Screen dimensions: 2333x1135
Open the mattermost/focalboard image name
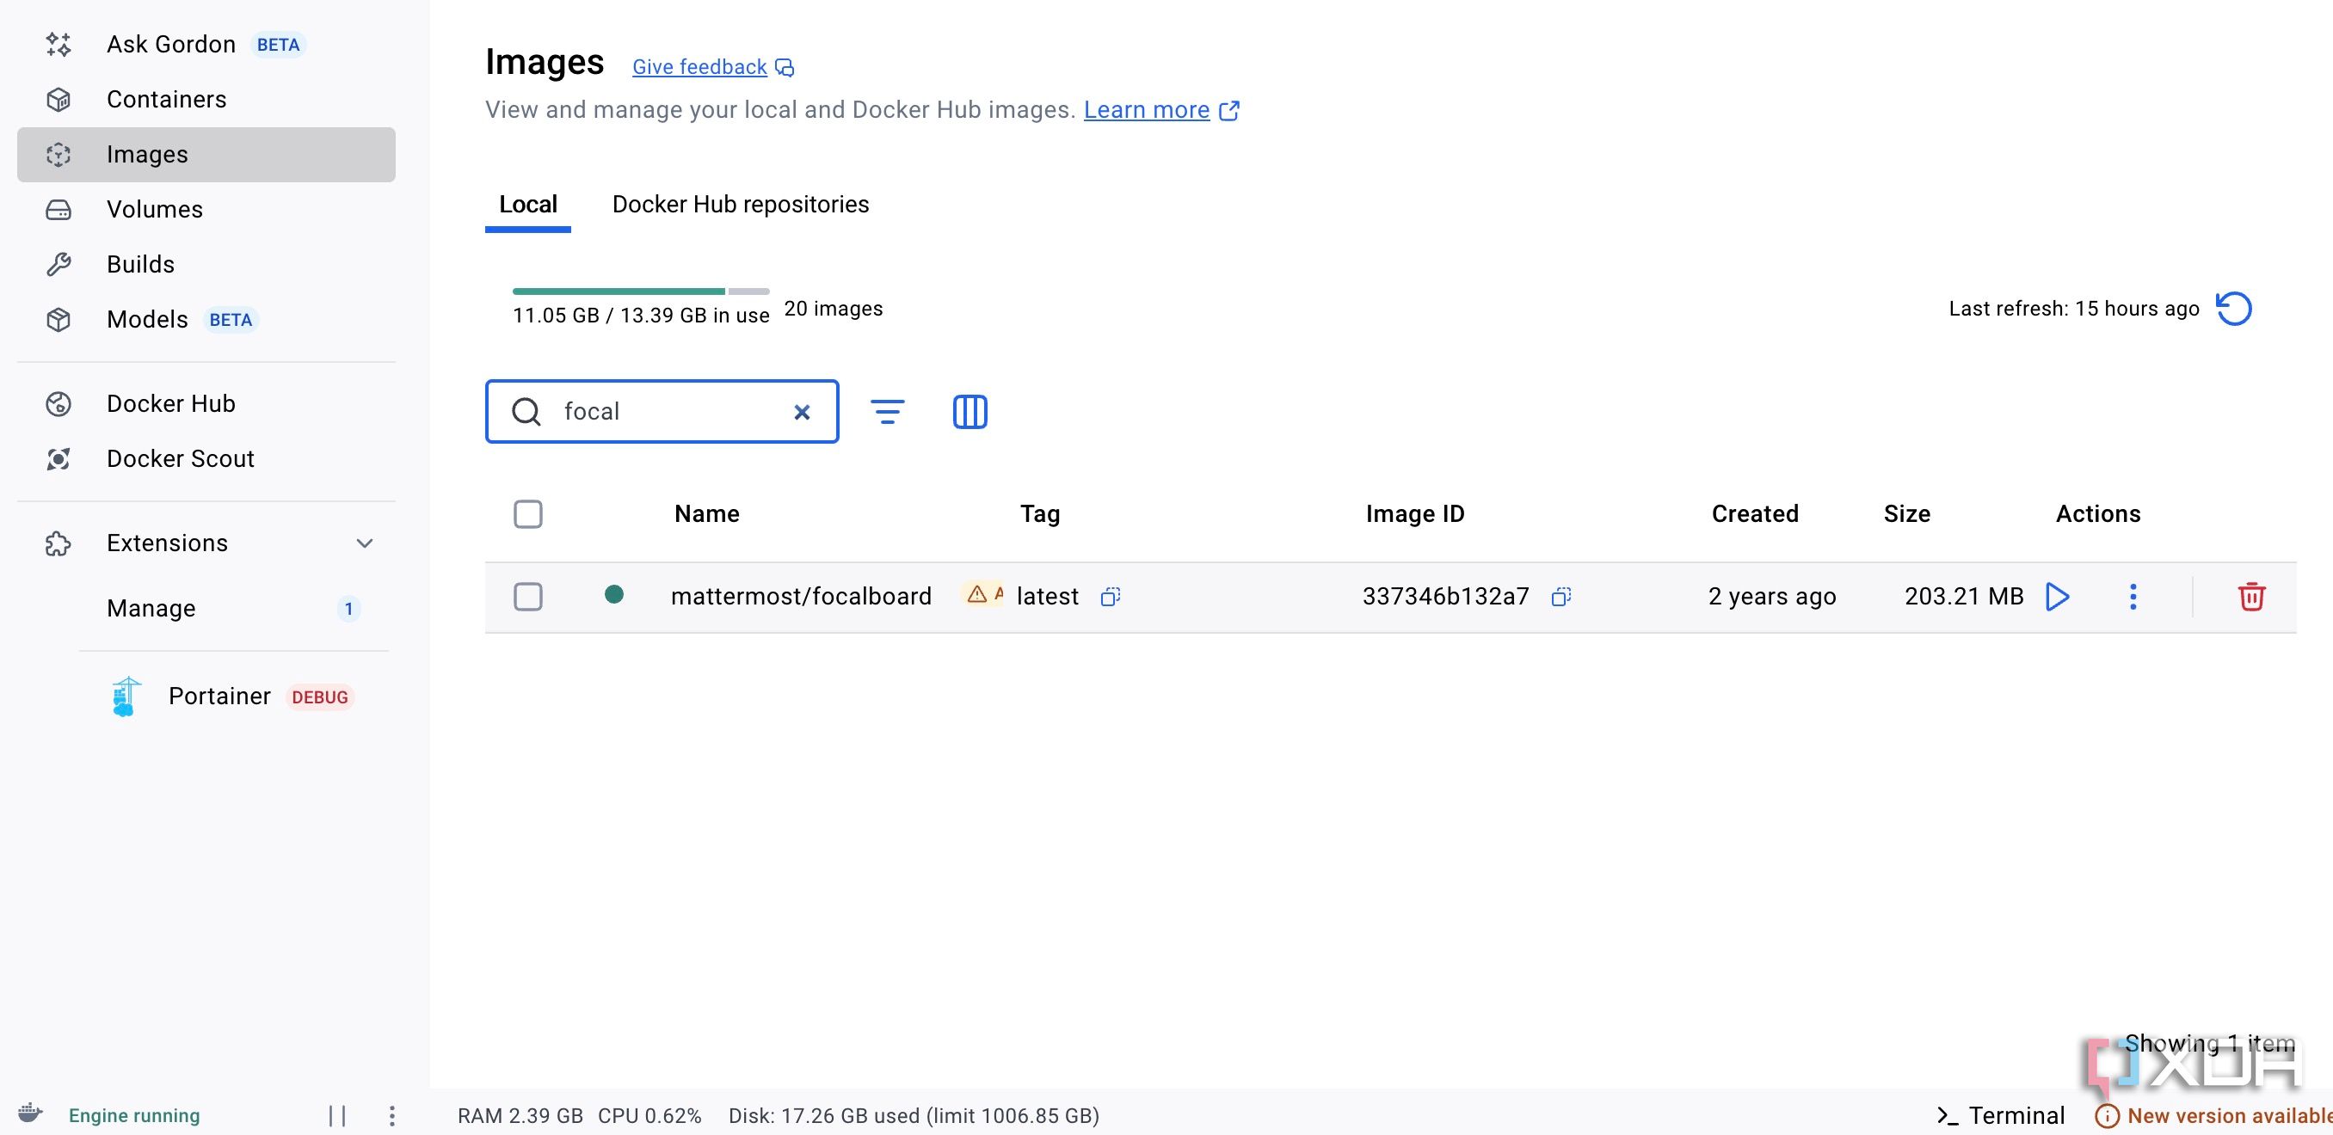(x=802, y=597)
